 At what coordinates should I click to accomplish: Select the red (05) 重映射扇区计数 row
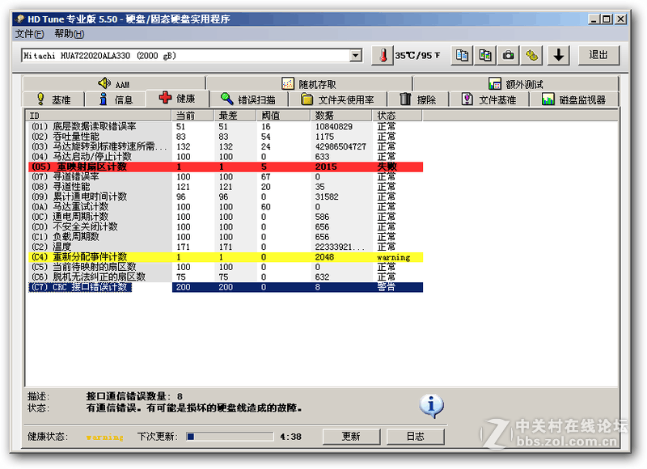[226, 167]
